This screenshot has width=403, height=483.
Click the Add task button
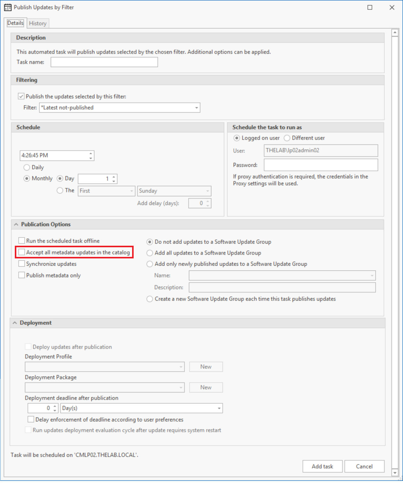point(323,466)
